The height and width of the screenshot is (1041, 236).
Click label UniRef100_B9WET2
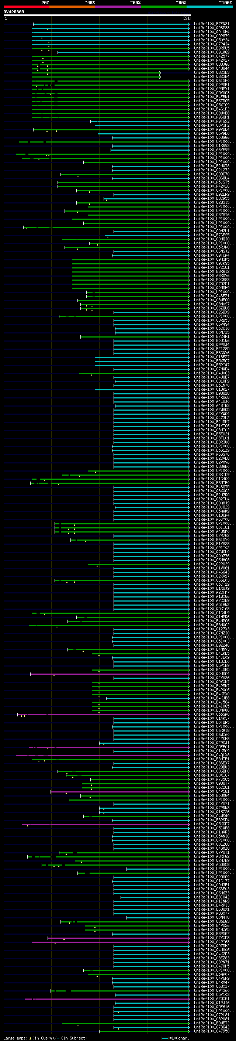[212, 1023]
